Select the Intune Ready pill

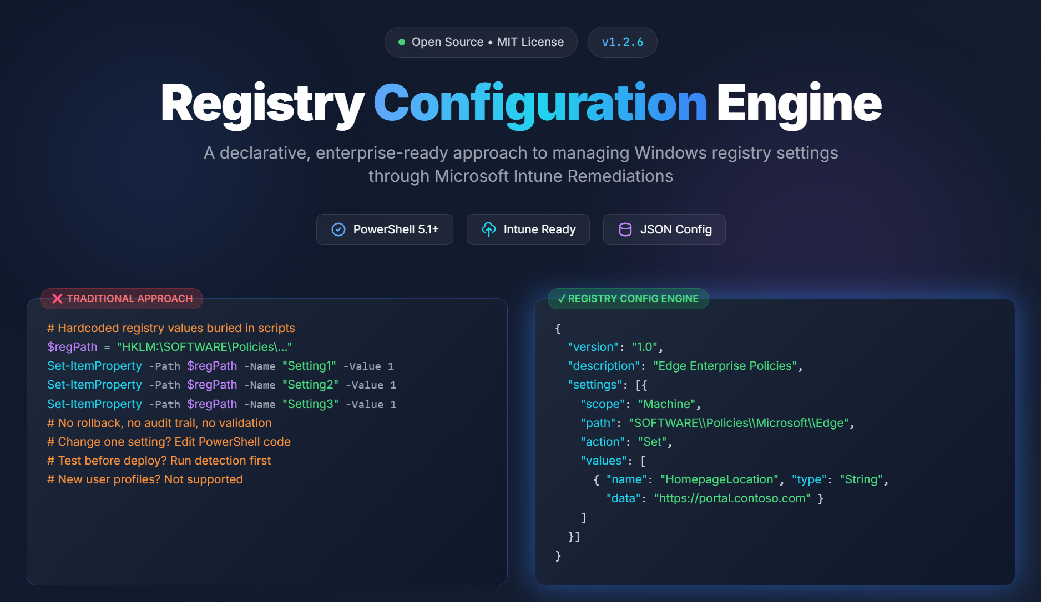click(528, 229)
